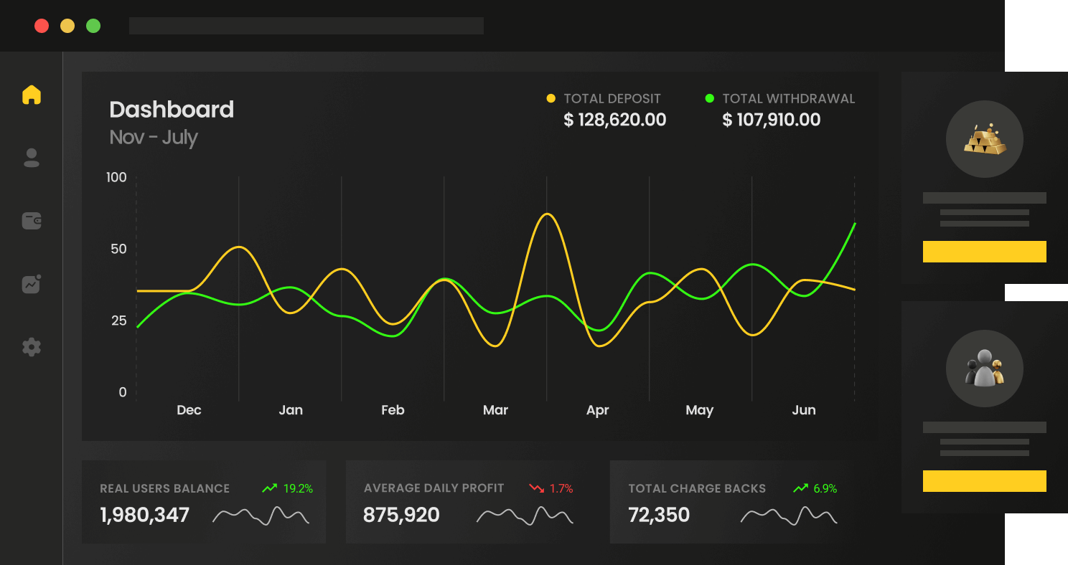
Task: Click the Jan month label
Action: (291, 410)
